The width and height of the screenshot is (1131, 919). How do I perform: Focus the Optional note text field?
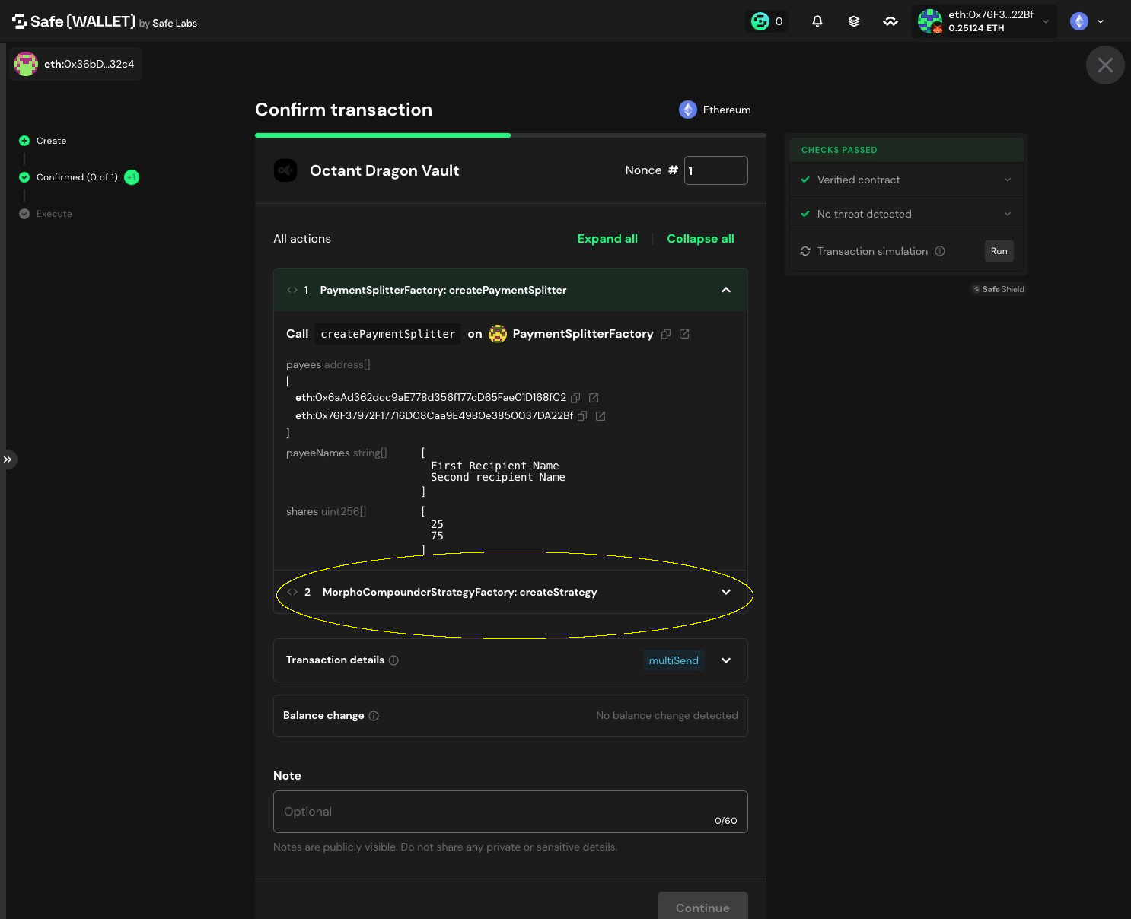tap(511, 812)
